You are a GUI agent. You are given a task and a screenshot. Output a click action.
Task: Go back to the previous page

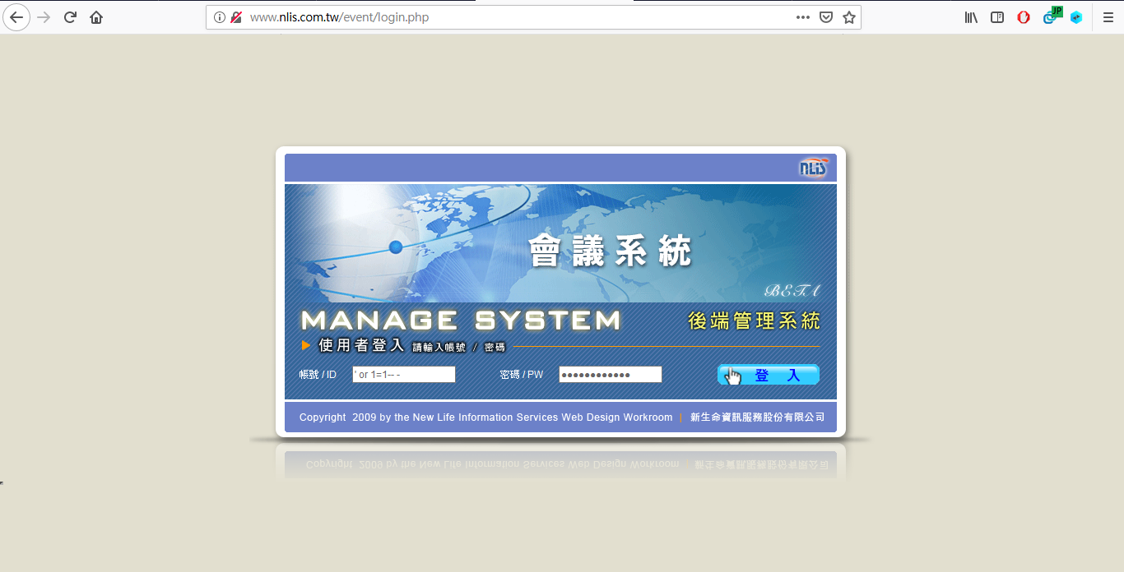(x=16, y=17)
